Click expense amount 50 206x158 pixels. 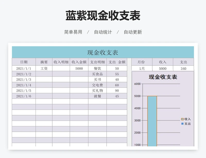(117, 68)
